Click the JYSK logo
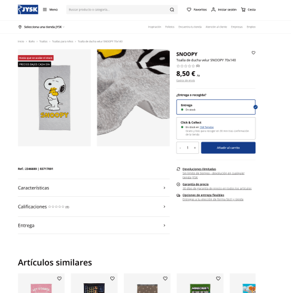 pyautogui.click(x=28, y=10)
